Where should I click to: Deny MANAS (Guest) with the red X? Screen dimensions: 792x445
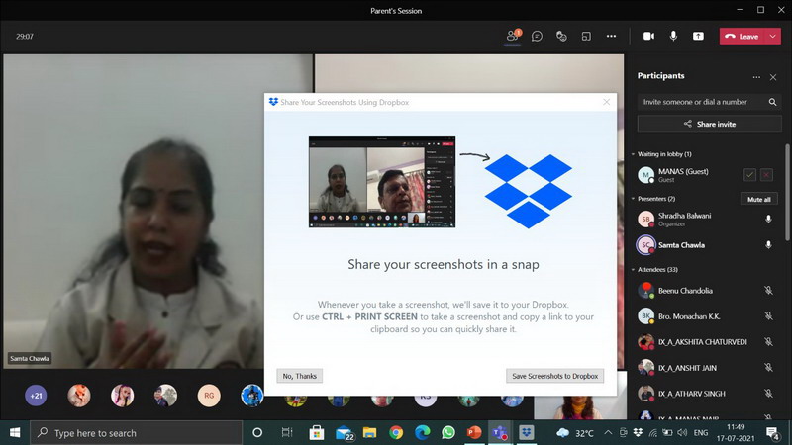(766, 175)
